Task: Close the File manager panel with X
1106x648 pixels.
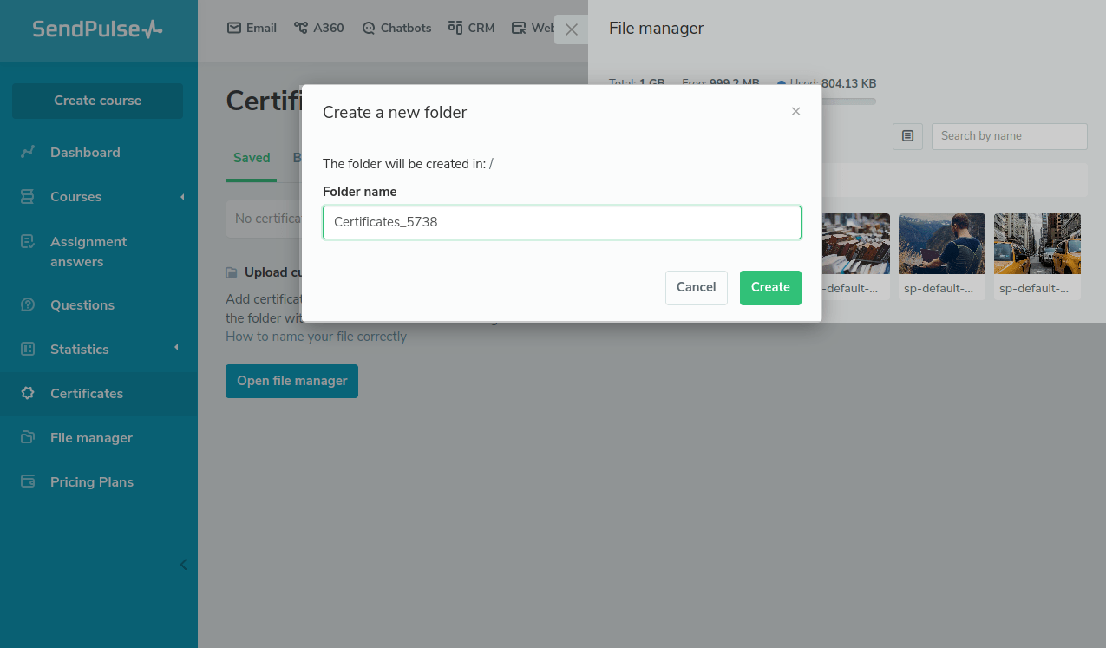Action: 571,29
